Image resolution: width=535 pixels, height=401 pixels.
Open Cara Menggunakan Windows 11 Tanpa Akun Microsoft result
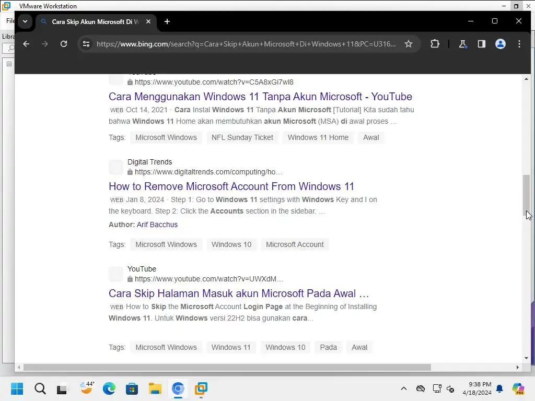(x=260, y=97)
